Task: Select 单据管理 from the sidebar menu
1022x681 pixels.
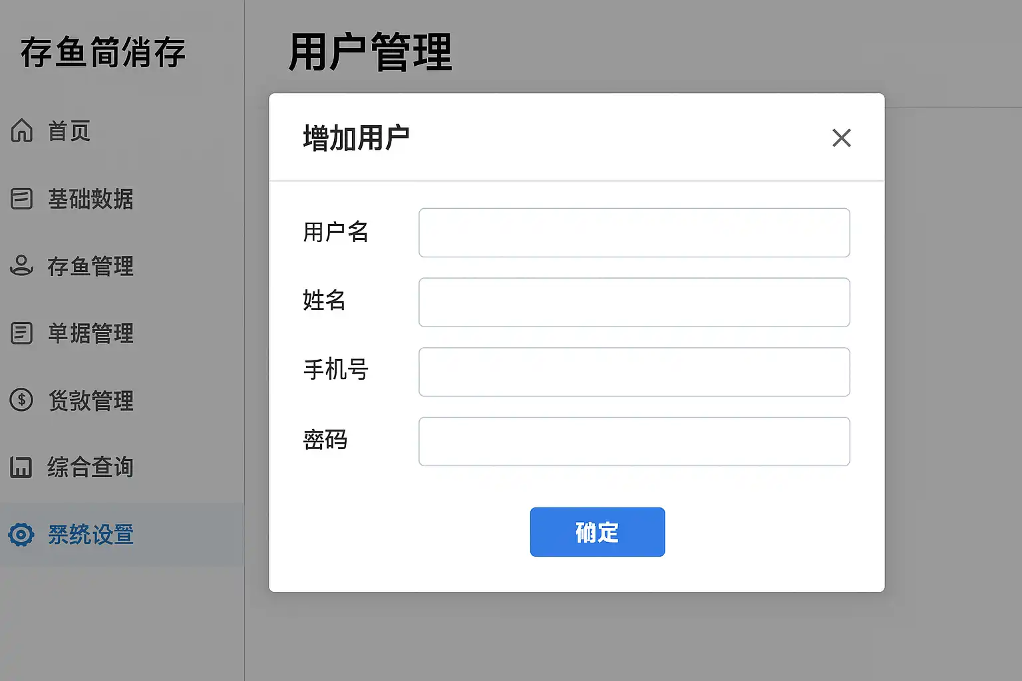Action: coord(90,333)
